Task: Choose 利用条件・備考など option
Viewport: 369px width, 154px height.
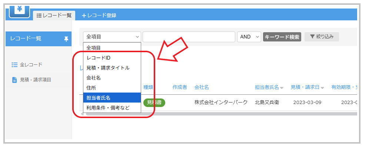Action: (108, 108)
